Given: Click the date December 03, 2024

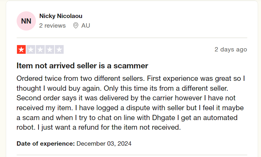Looking at the screenshot, I should (x=104, y=143).
